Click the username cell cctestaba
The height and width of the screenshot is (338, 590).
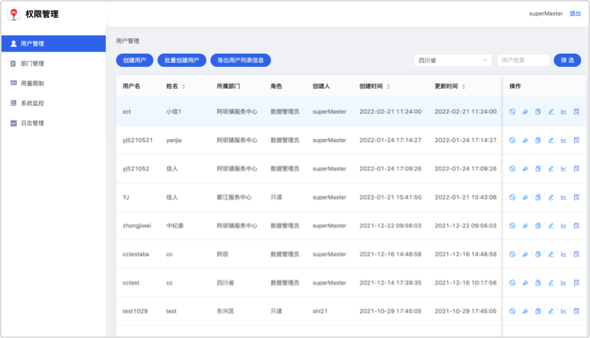tap(136, 254)
